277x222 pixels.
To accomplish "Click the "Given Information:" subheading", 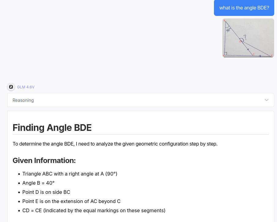I will (44, 161).
